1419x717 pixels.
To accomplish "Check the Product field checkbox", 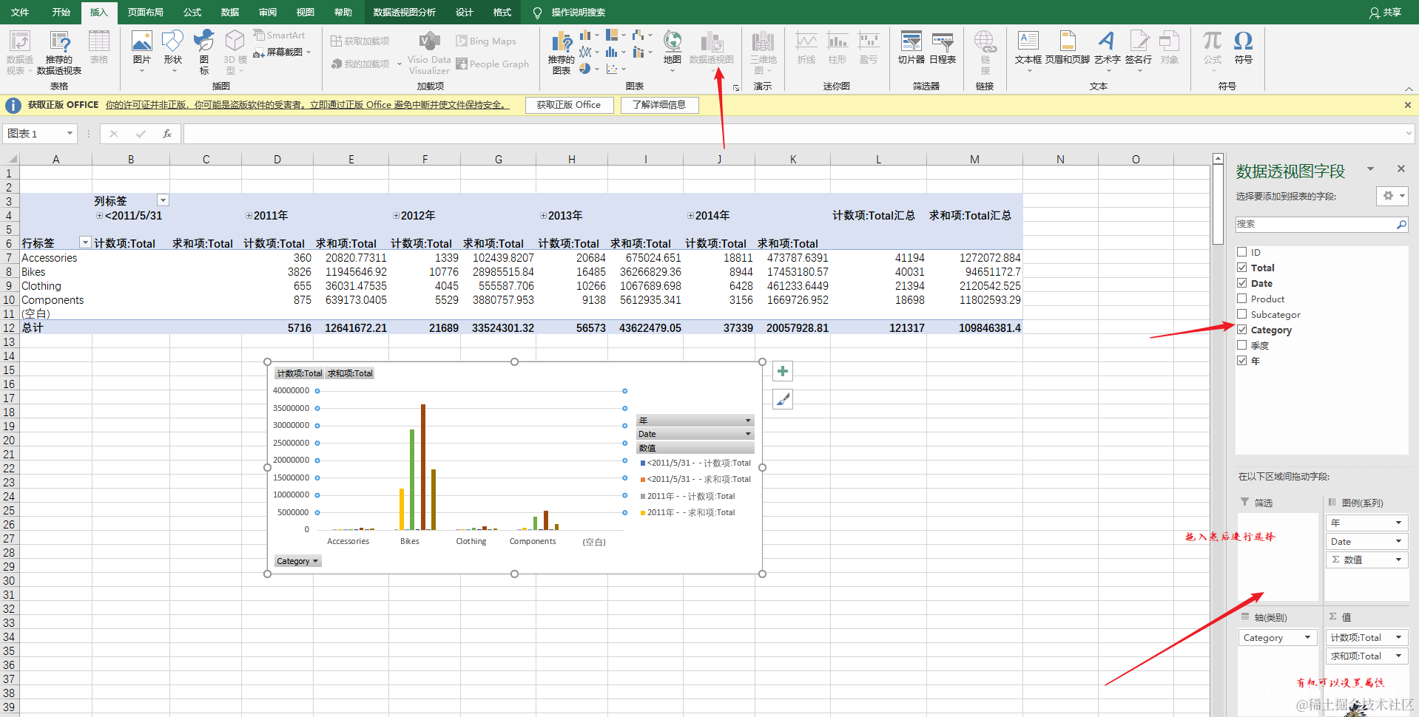I will [1242, 299].
